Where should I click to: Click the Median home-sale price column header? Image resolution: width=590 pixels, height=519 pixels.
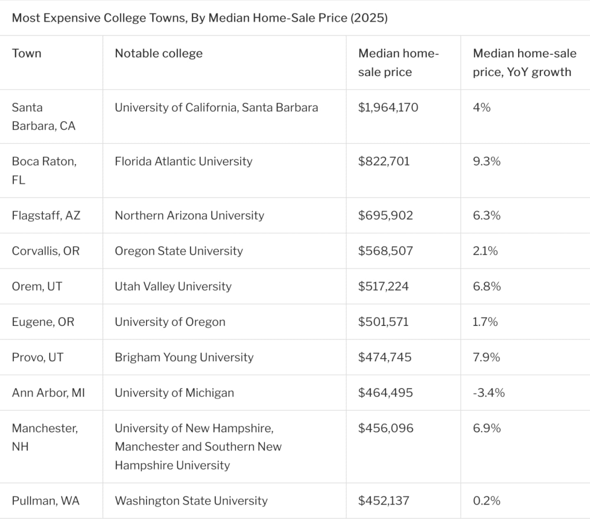click(x=398, y=62)
